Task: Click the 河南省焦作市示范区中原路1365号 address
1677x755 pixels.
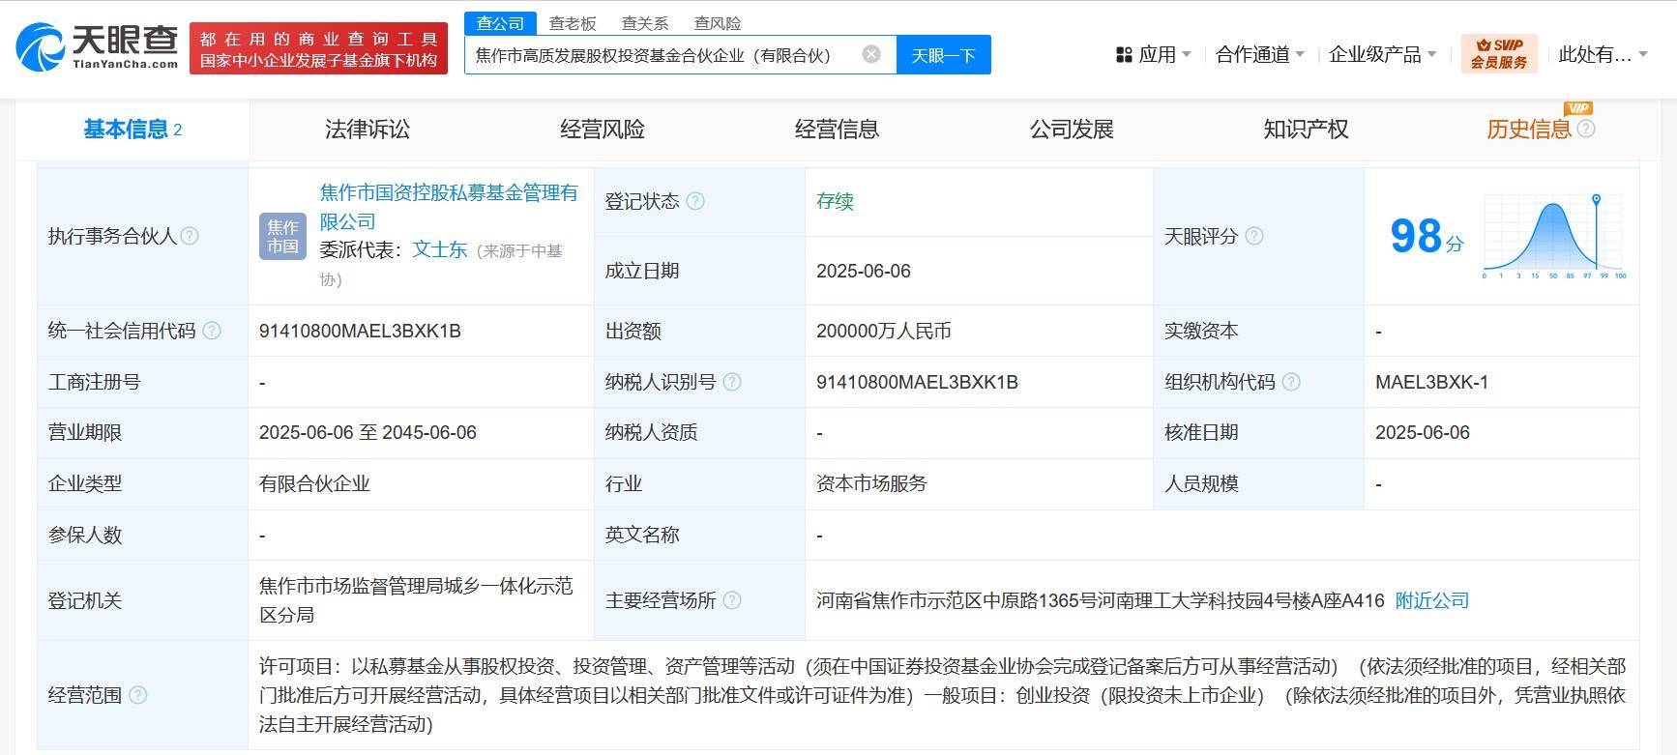Action: click(x=1100, y=600)
